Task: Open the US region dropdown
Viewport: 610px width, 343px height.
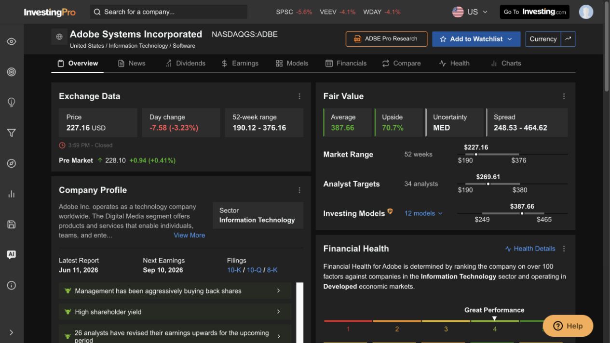Action: 470,12
